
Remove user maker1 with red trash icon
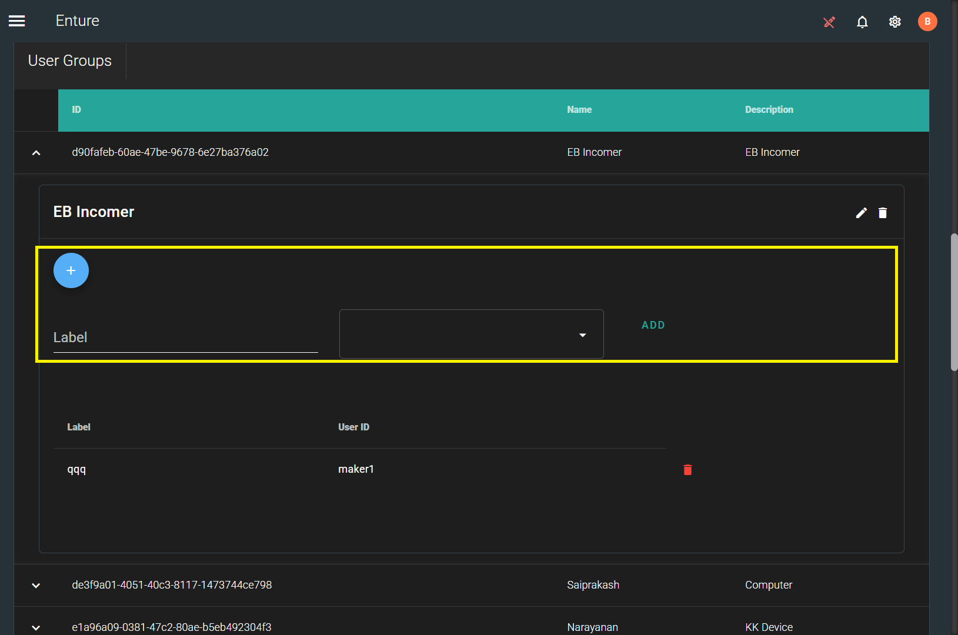point(687,469)
